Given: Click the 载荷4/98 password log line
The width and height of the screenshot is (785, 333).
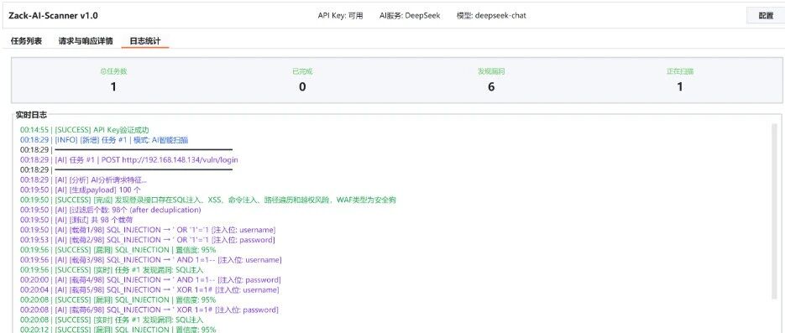Looking at the screenshot, I should (150, 280).
